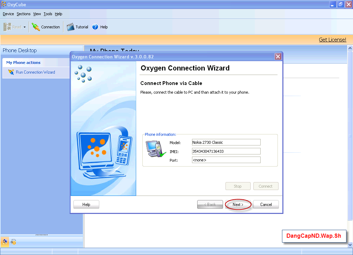This screenshot has width=353, height=255.
Task: Click Run Connection Wizard link
Action: [36, 72]
